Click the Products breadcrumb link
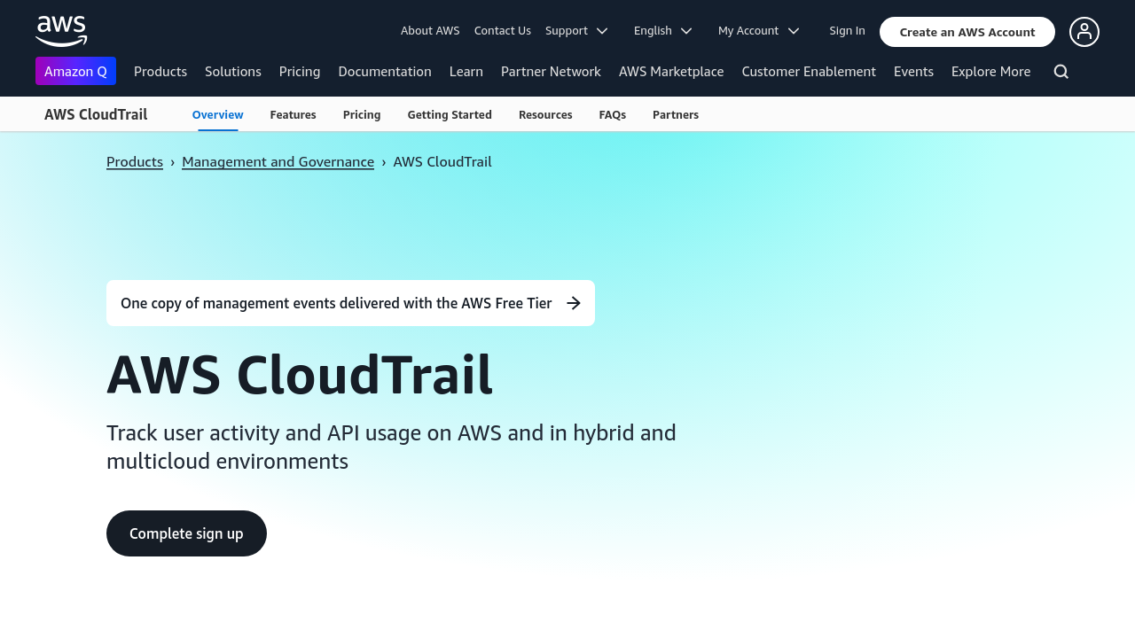The width and height of the screenshot is (1135, 638). tap(135, 161)
